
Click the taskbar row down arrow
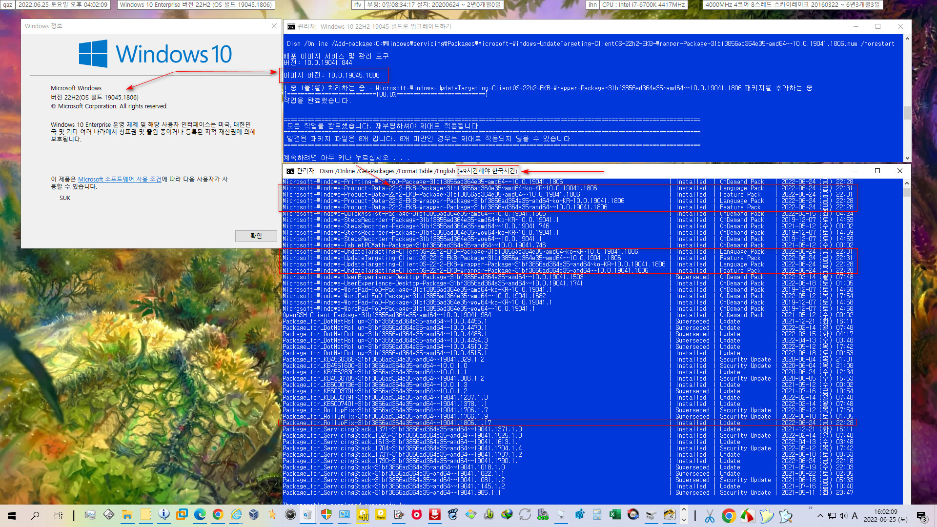click(684, 520)
